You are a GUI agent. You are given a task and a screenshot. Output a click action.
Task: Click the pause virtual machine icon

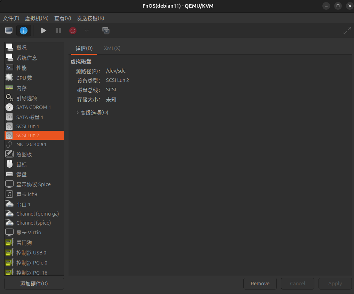click(x=58, y=31)
